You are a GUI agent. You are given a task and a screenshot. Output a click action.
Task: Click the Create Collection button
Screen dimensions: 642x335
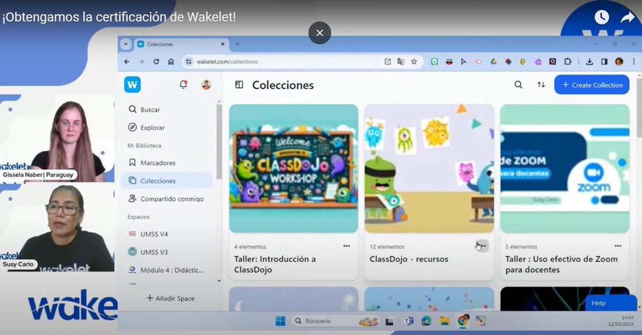tap(591, 84)
